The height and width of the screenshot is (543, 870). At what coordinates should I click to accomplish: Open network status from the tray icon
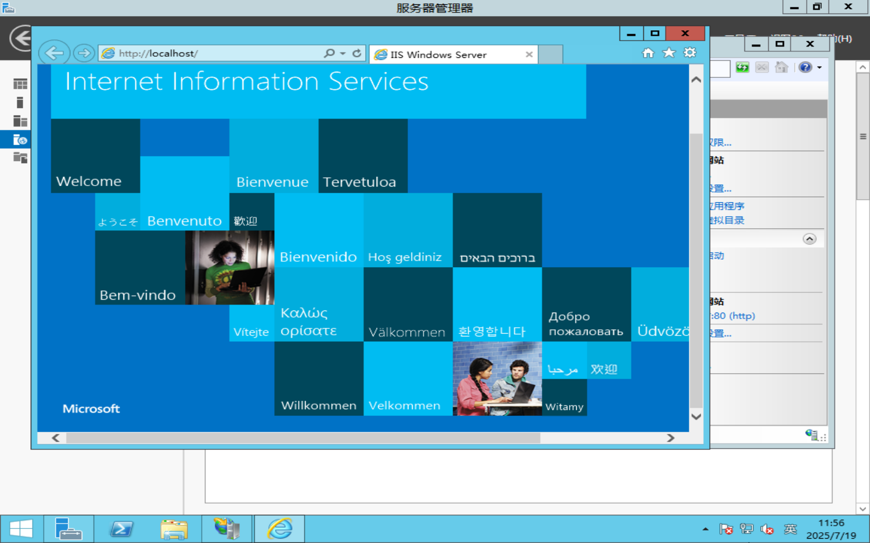point(746,528)
